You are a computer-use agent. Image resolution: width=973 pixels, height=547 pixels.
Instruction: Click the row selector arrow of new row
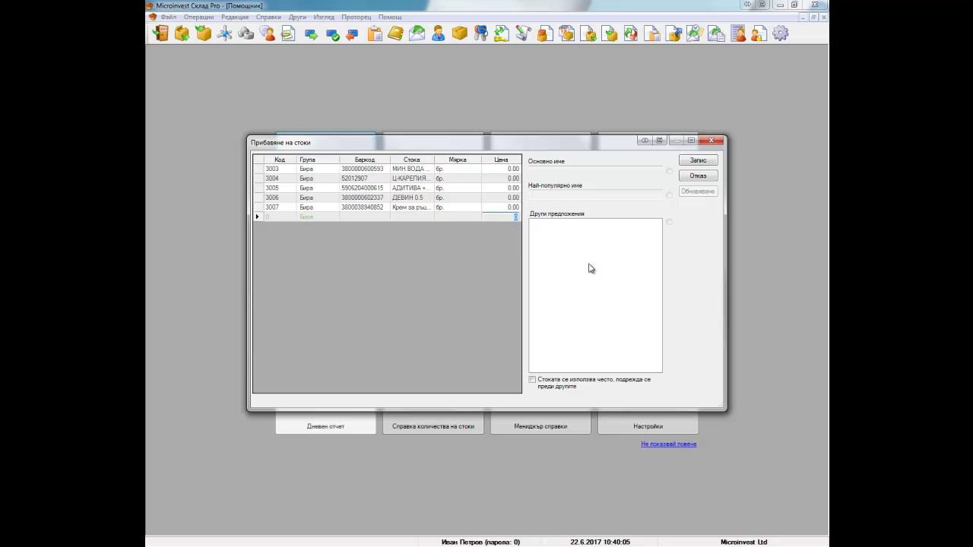tap(258, 217)
